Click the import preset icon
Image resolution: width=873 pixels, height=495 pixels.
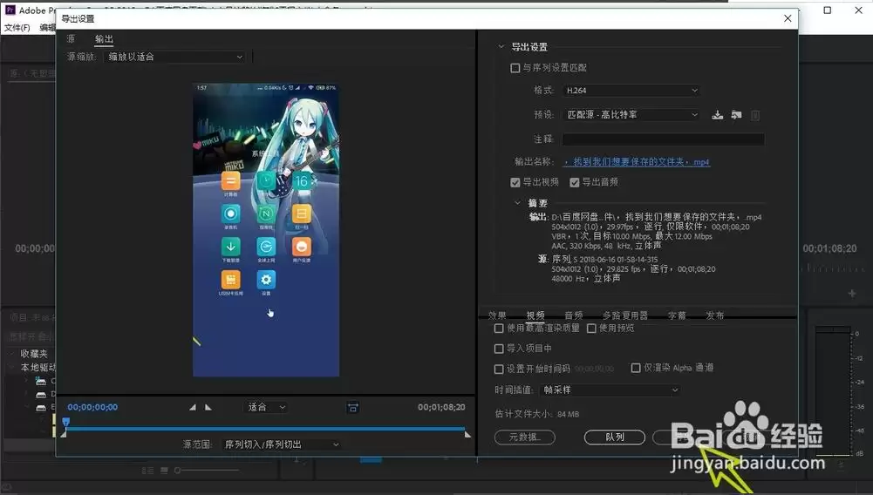(x=736, y=115)
